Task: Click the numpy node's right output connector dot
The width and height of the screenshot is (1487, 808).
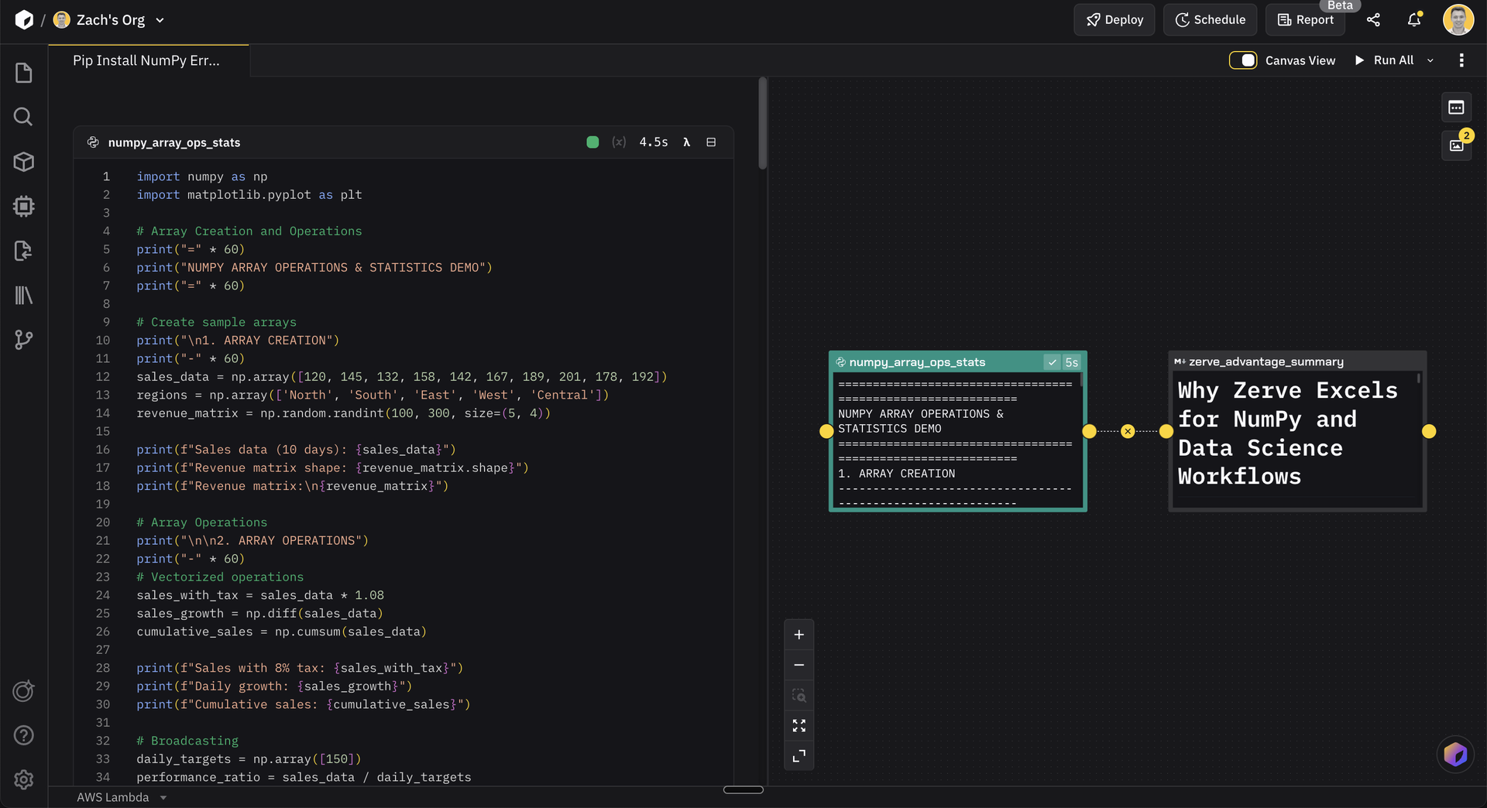Action: [1090, 431]
